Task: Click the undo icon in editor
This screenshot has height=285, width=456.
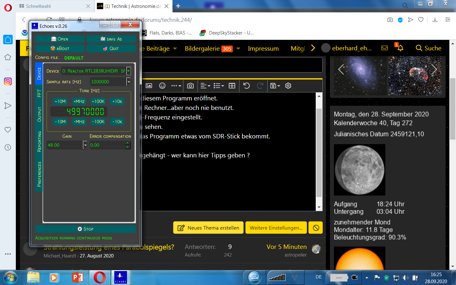Action: click(247, 86)
